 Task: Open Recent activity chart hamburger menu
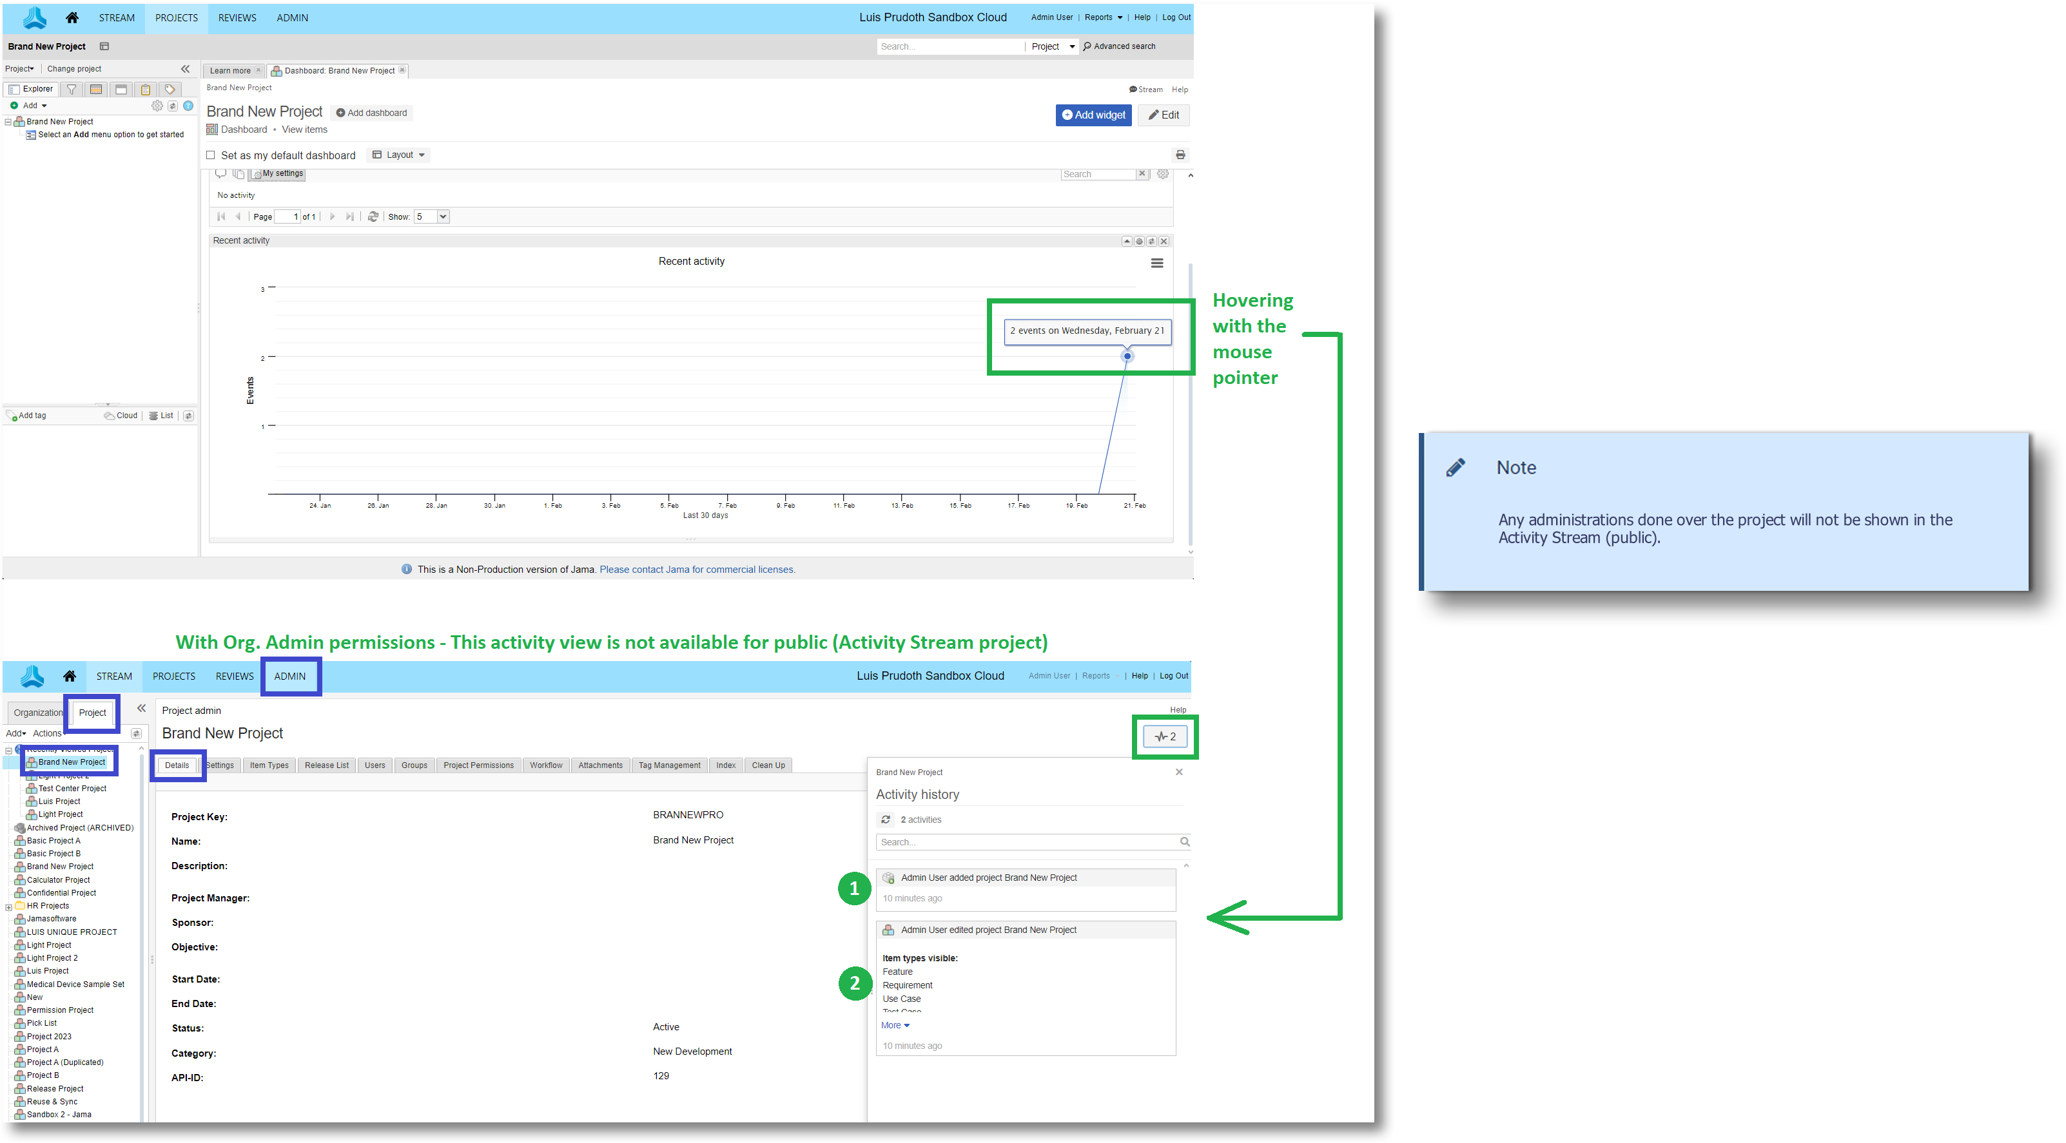(x=1157, y=263)
